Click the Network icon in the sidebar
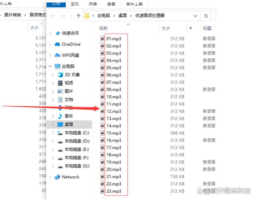The height and width of the screenshot is (200, 256). pyautogui.click(x=57, y=177)
